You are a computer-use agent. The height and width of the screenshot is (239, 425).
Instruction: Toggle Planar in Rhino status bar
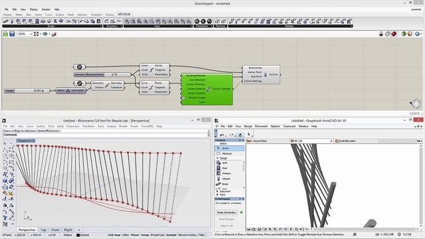(x=135, y=235)
